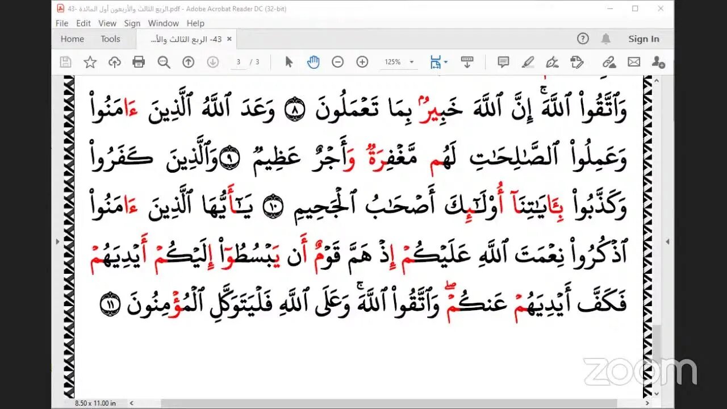Screen dimensions: 727x409
Task: Switch to the Home tab
Action: (x=72, y=39)
